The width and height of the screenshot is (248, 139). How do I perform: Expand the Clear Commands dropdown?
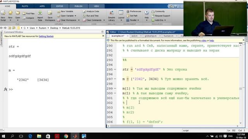point(104,20)
